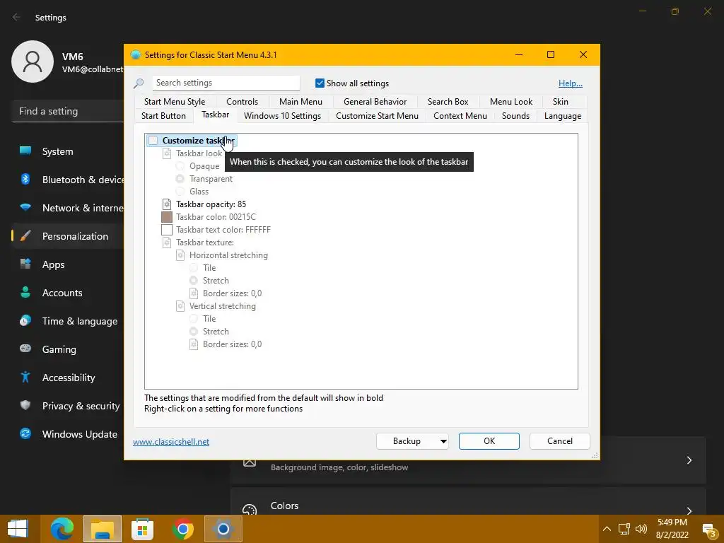Click the Find a setting field in Settings

pyautogui.click(x=67, y=111)
